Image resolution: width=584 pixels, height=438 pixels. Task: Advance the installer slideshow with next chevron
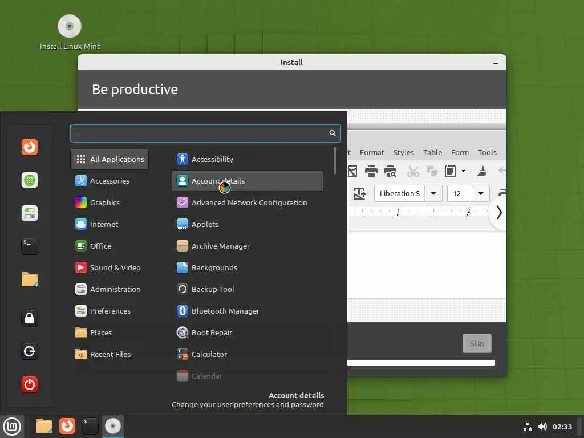pyautogui.click(x=499, y=213)
